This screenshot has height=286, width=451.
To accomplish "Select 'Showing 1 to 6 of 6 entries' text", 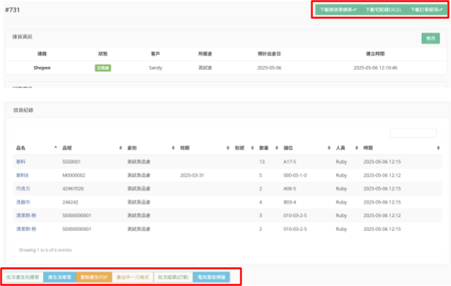I will 45,250.
